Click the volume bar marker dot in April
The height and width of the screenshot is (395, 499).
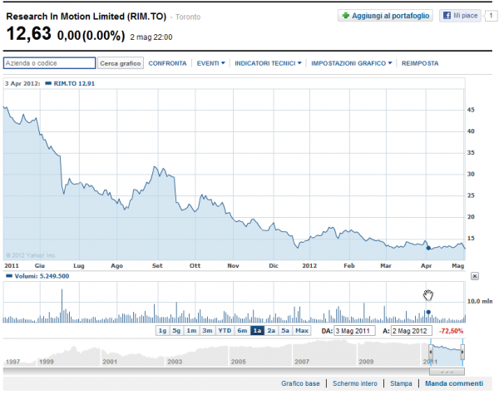click(427, 312)
